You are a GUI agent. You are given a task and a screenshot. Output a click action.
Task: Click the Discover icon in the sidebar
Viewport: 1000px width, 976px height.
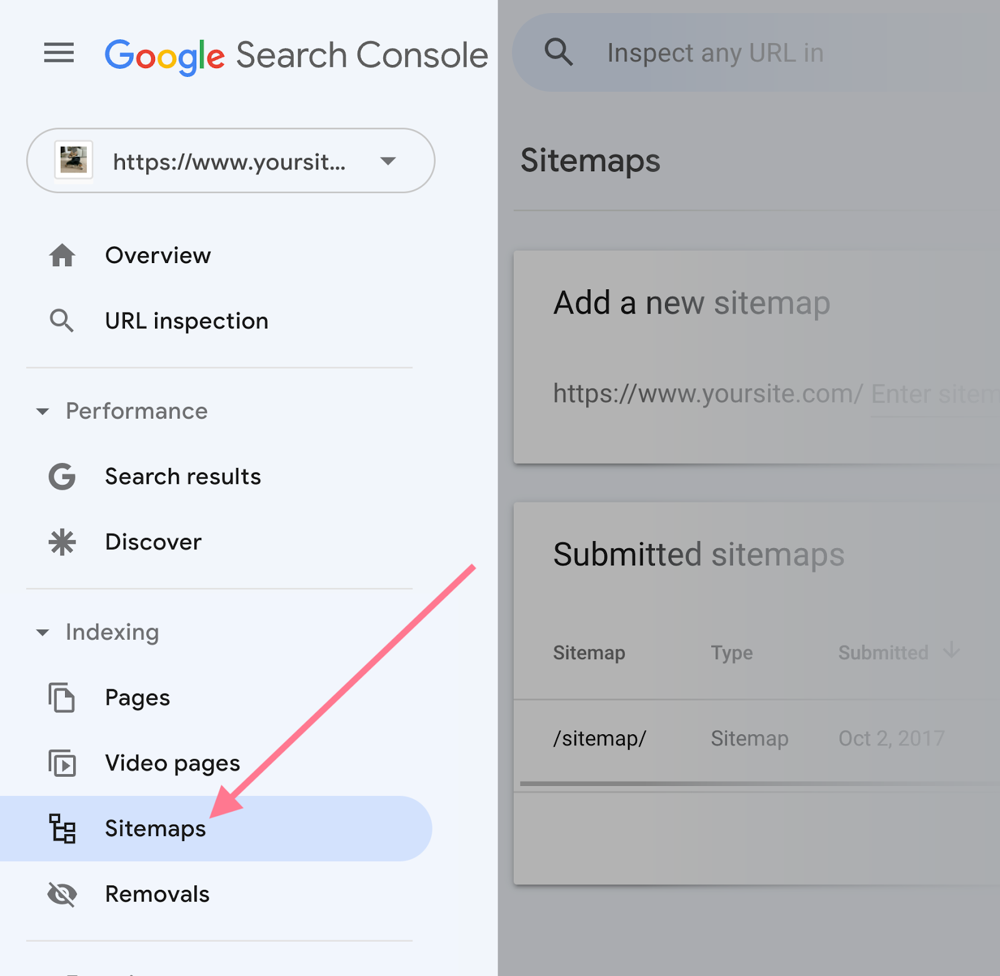(62, 542)
